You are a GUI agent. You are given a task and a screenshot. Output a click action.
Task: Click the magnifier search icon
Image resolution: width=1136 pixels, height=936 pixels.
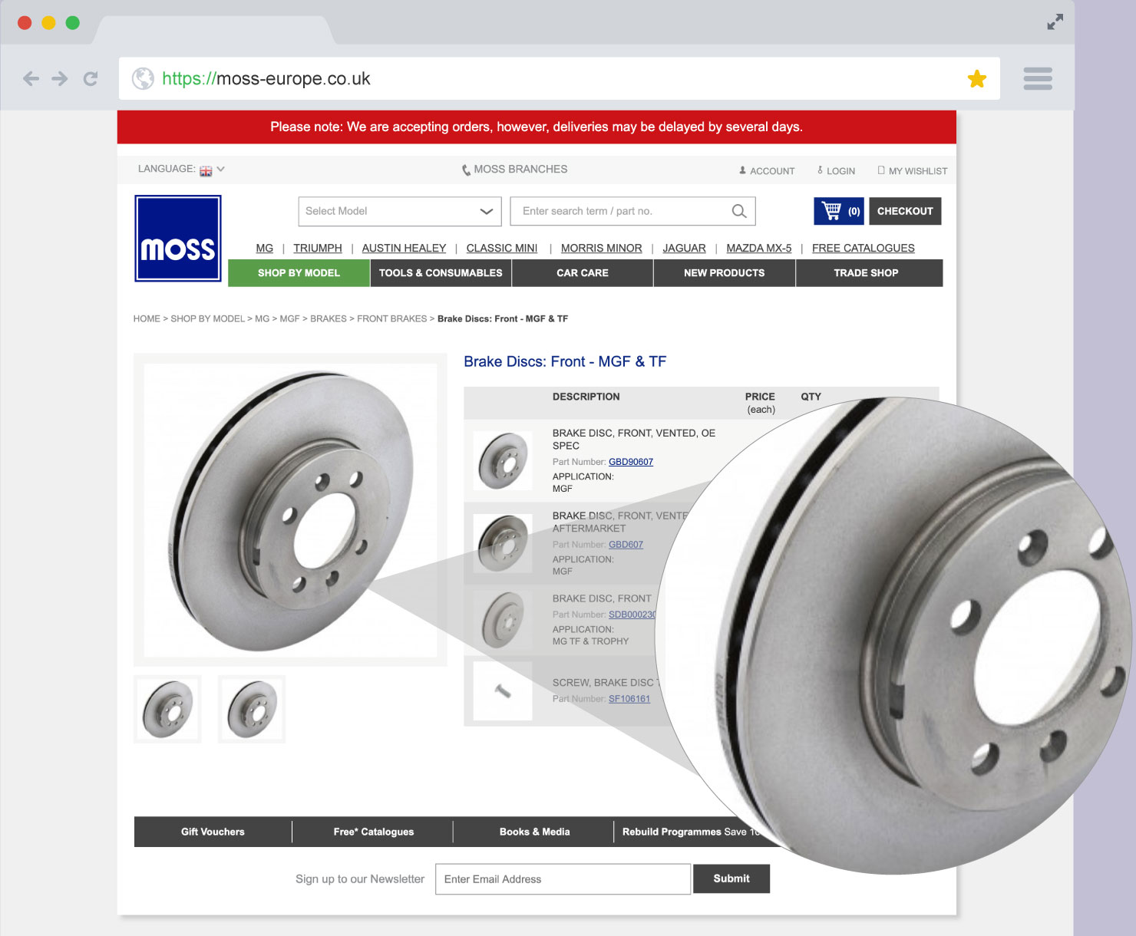(739, 211)
